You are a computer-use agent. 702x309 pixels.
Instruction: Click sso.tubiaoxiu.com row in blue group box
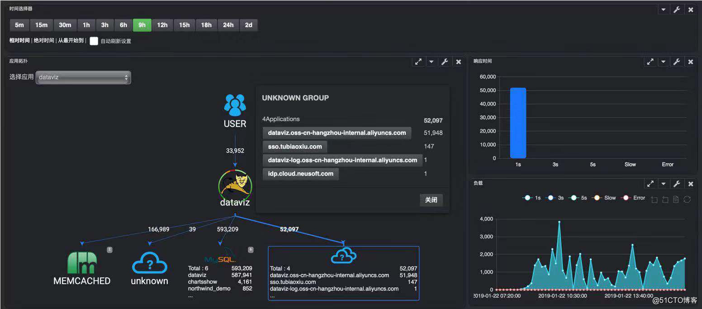point(344,282)
